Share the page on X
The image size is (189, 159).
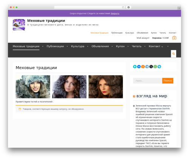pyautogui.click(x=151, y=67)
